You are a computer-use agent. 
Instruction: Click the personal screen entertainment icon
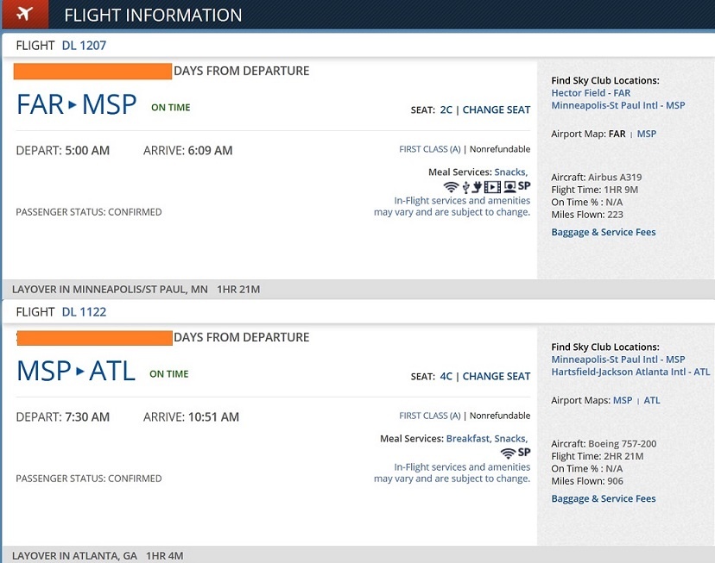[509, 186]
